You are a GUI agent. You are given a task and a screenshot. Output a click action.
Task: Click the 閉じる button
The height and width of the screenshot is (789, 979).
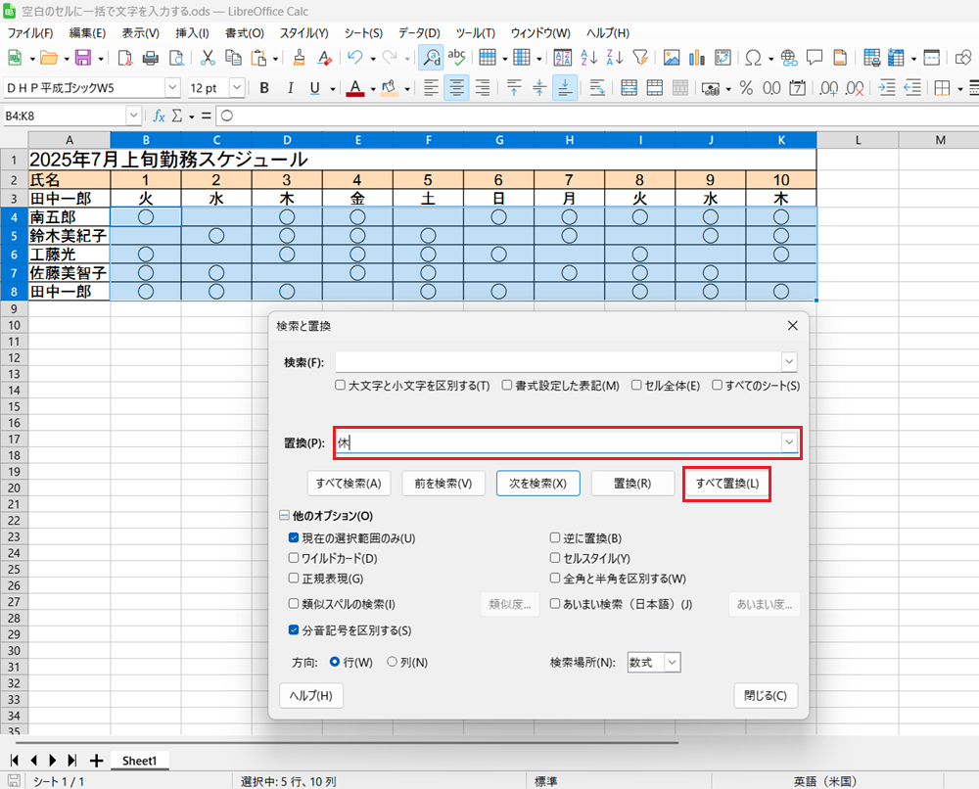[766, 695]
